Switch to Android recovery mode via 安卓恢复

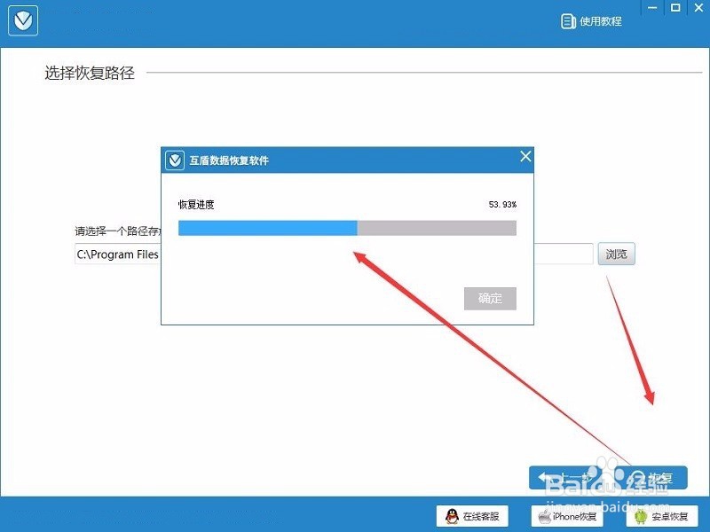664,516
